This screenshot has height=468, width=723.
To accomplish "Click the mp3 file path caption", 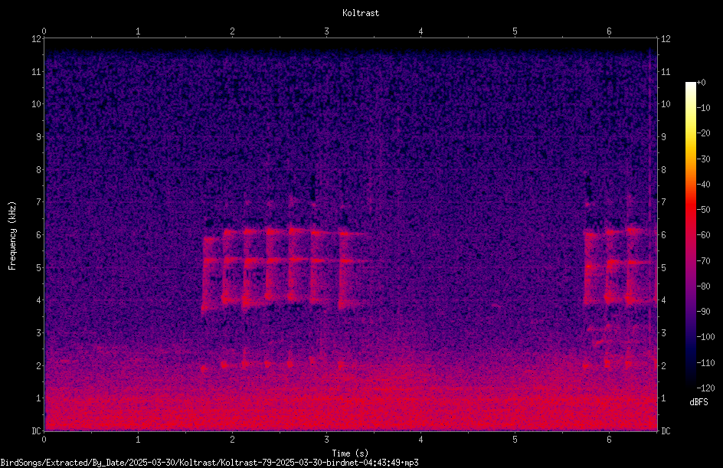I will (x=209, y=463).
